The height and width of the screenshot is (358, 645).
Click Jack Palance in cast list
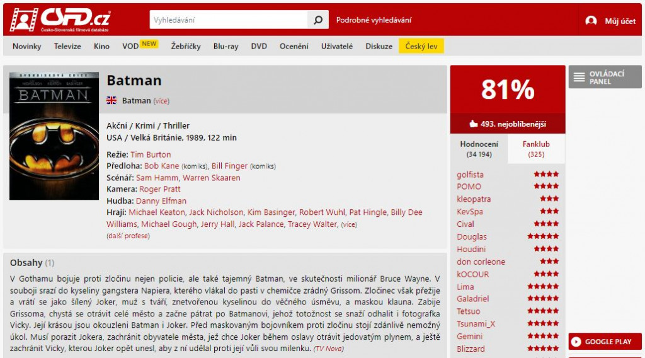click(x=261, y=224)
